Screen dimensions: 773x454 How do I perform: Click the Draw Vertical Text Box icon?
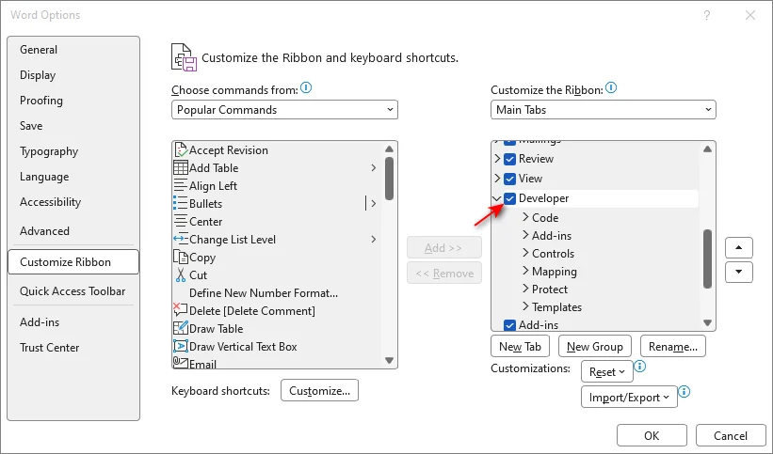click(181, 346)
